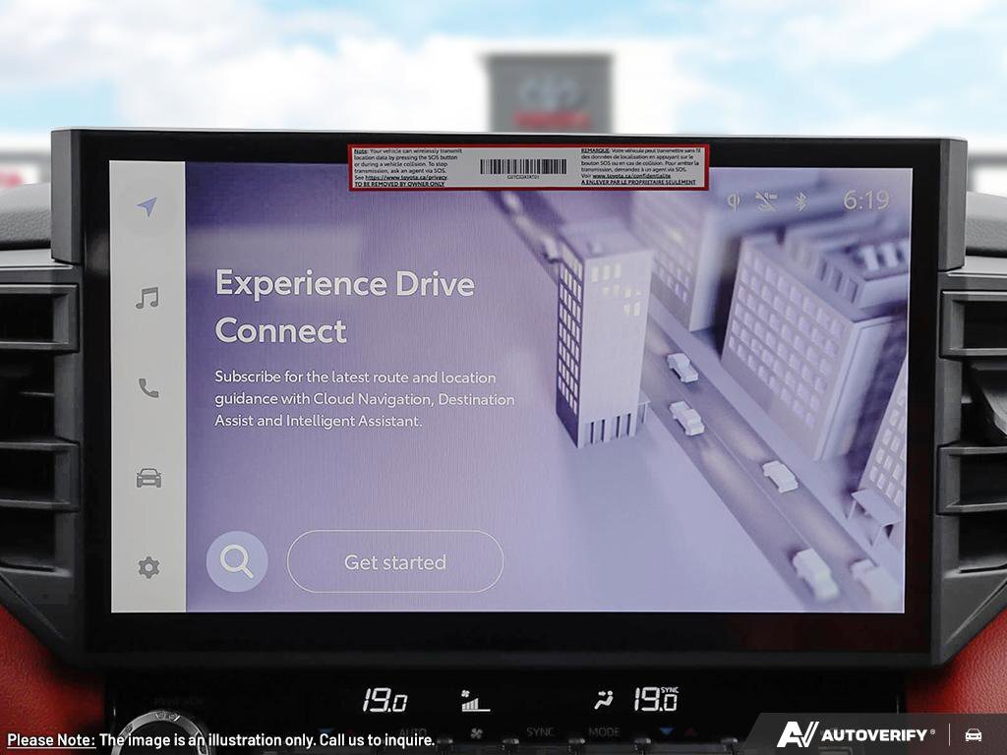Screen dimensions: 1007x755
Task: Tap the Phone icon in sidebar
Action: (148, 388)
